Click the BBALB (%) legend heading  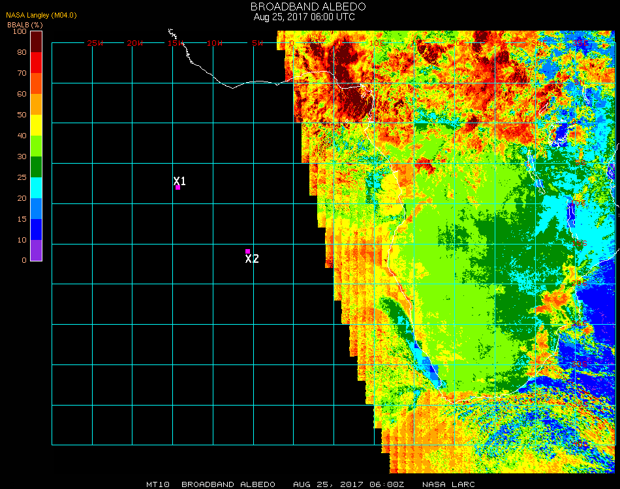click(25, 24)
